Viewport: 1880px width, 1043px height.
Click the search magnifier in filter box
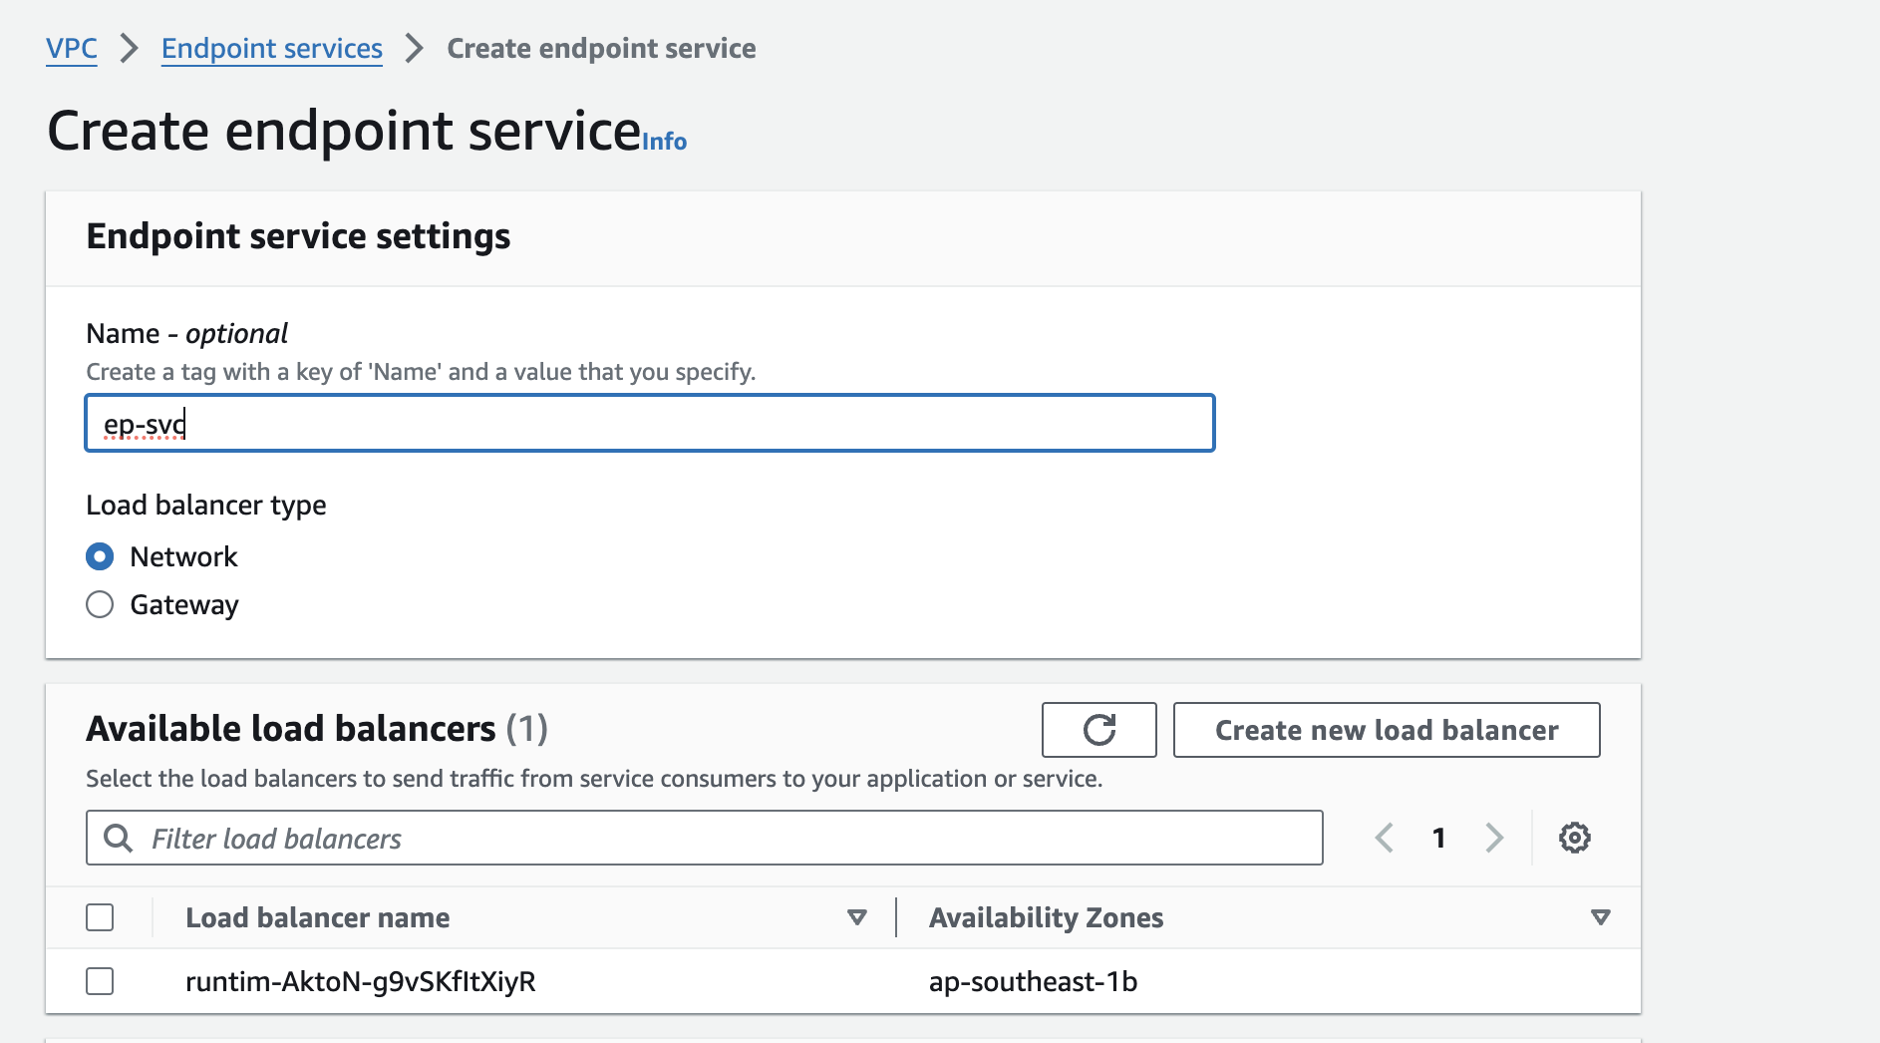click(119, 838)
